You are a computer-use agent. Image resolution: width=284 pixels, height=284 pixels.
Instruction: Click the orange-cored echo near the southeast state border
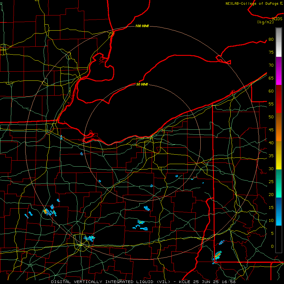(x=218, y=255)
